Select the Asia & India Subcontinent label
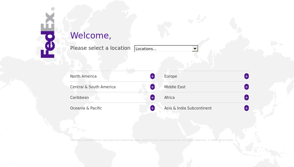 click(x=188, y=108)
